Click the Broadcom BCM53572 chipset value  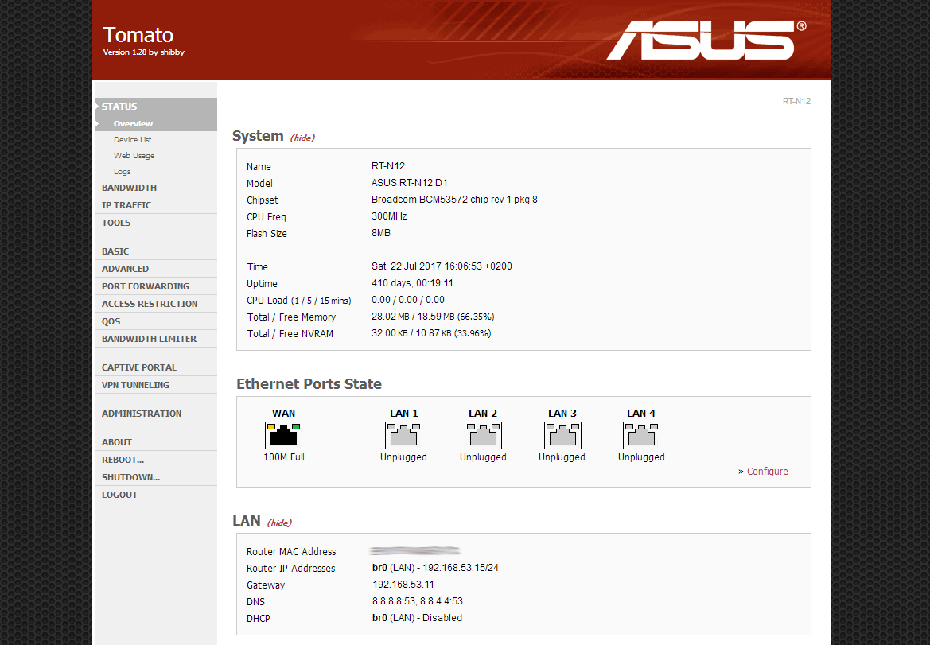[454, 199]
